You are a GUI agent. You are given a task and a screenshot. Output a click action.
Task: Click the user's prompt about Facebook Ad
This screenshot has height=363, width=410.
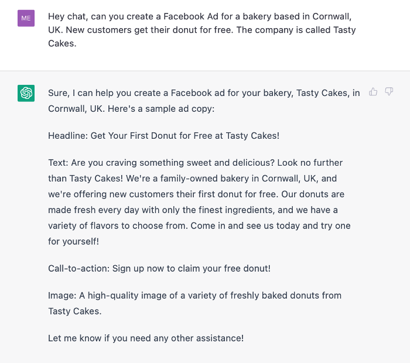(202, 30)
